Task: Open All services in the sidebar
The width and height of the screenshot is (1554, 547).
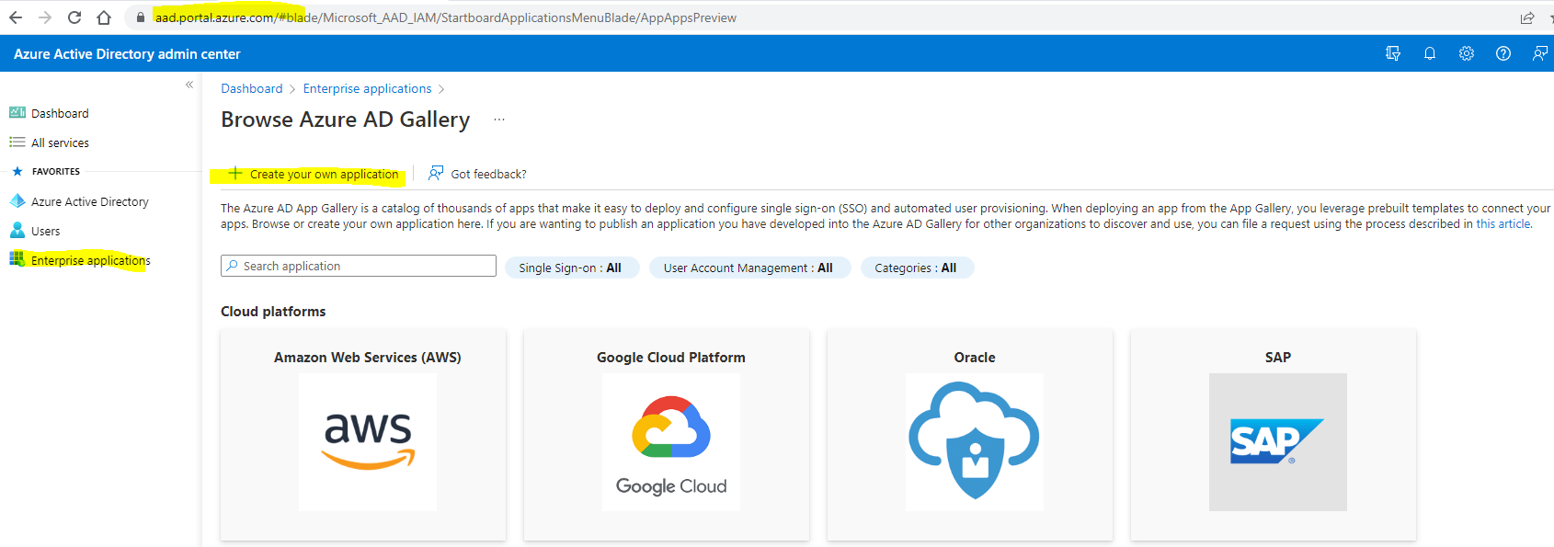Action: 60,142
